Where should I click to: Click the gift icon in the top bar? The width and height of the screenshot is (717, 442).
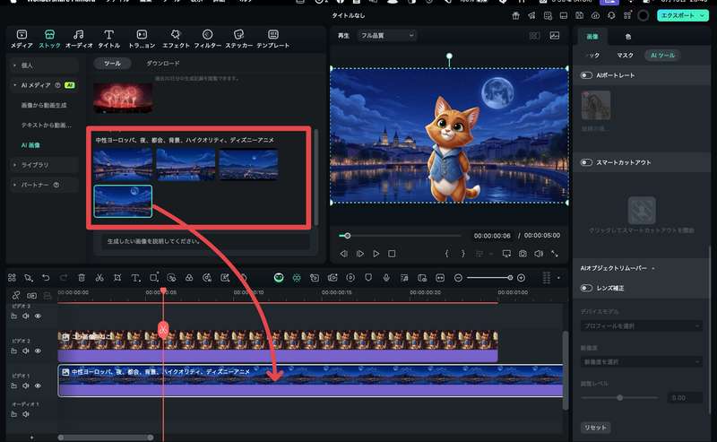coord(516,15)
